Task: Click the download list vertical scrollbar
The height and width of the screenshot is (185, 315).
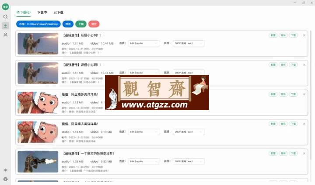Action: point(311,94)
